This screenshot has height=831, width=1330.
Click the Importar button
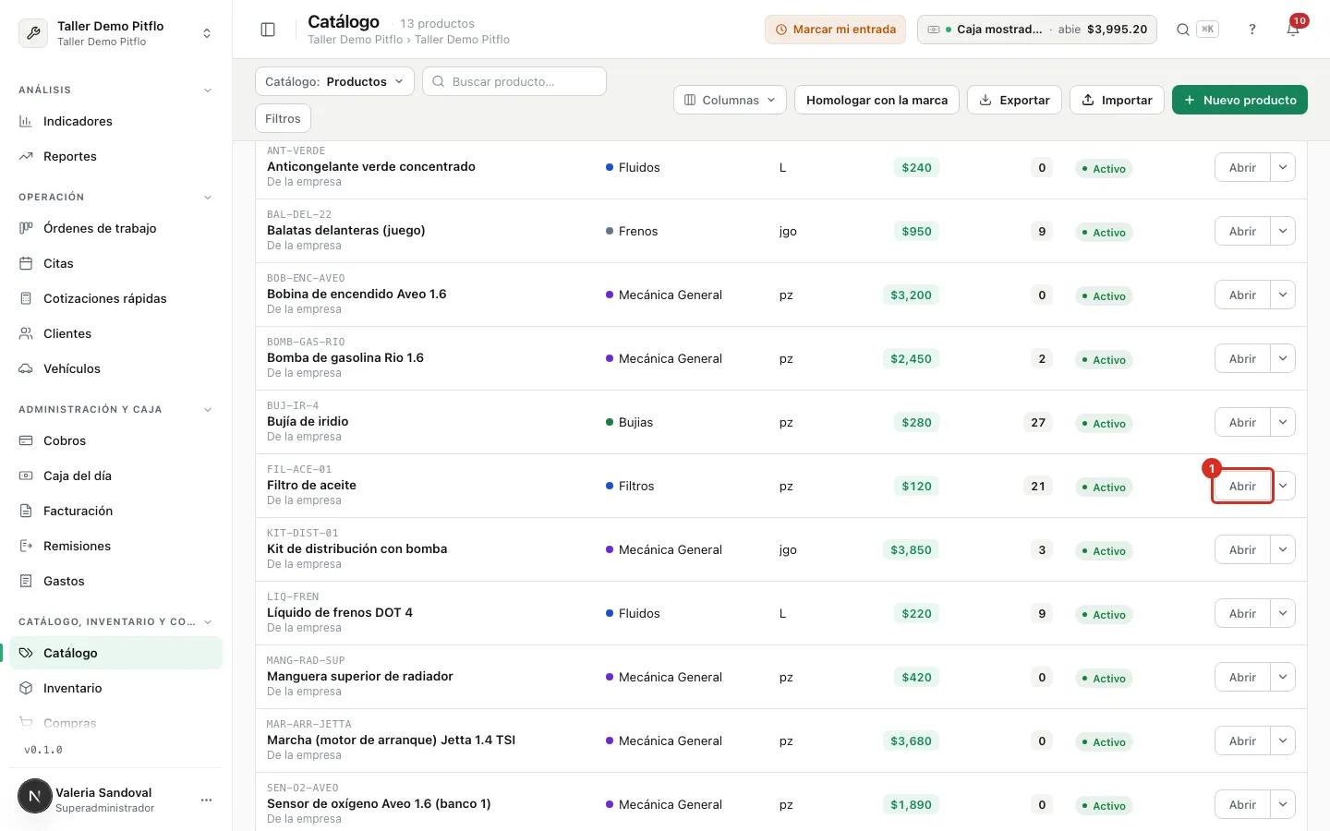click(x=1117, y=100)
